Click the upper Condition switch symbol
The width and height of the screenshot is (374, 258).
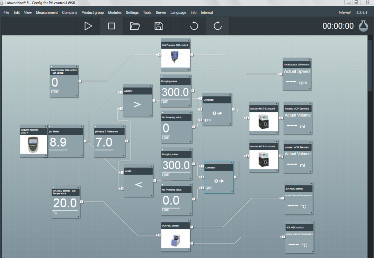(x=217, y=113)
